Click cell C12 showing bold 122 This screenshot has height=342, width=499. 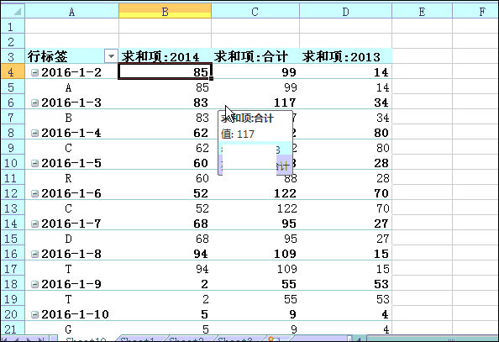click(255, 192)
